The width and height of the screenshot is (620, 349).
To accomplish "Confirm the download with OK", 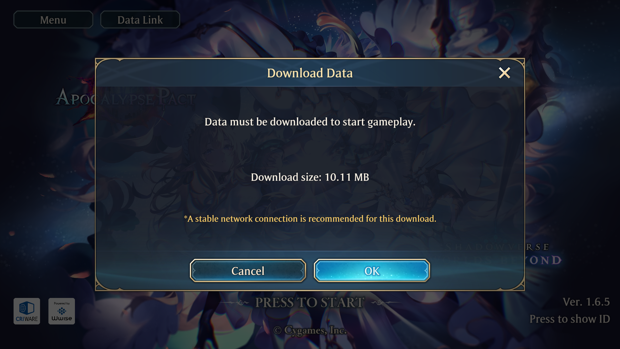I will pos(372,271).
